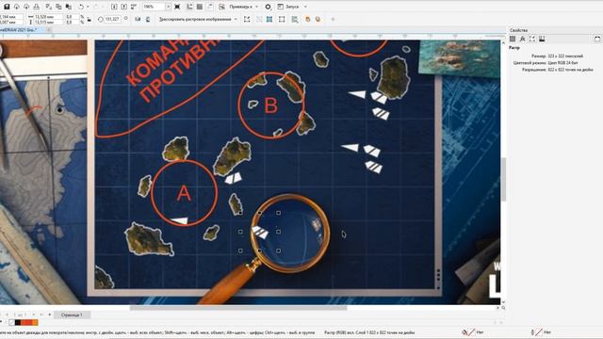Screen dimensions: 603x339
Task: Click Трассировать растровое изображение button
Action: point(195,19)
